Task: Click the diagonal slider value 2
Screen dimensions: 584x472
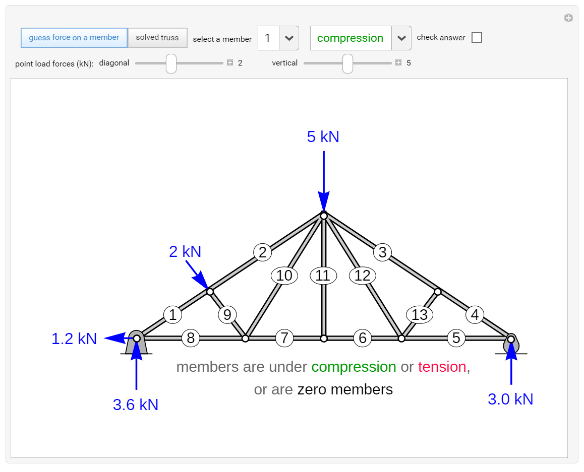Action: point(240,63)
